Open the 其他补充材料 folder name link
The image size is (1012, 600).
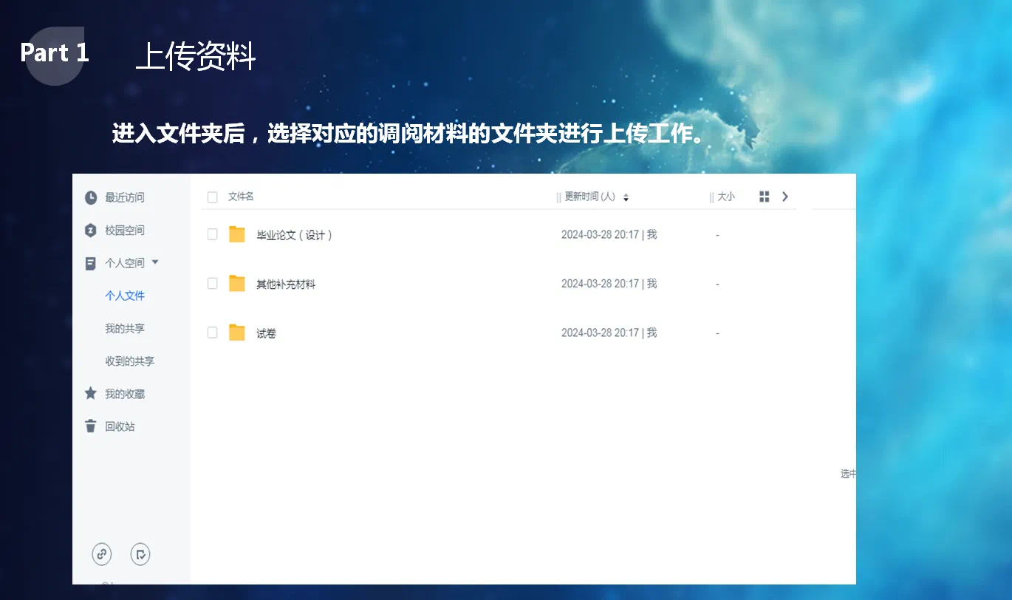click(286, 284)
